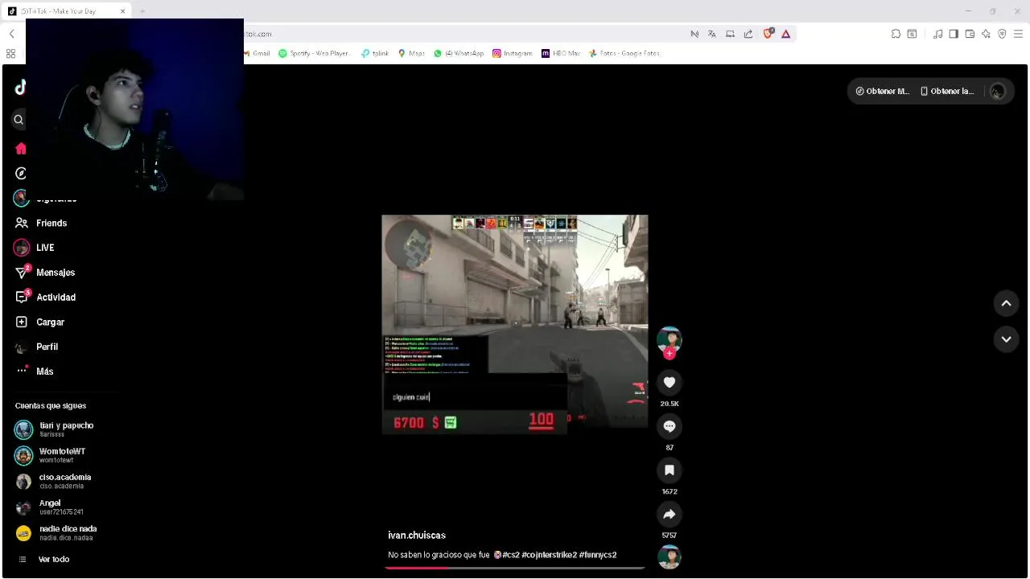Open the Brave Rewards triangle icon

coord(786,34)
